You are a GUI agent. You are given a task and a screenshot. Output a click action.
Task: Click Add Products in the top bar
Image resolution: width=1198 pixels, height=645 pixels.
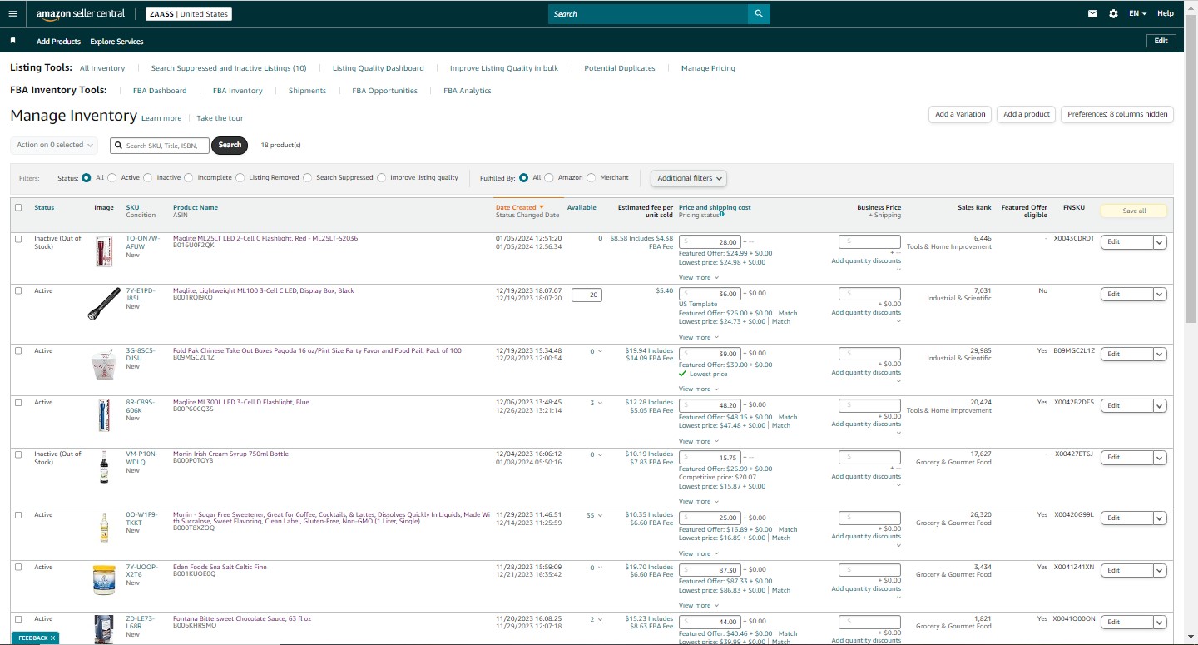pos(58,42)
